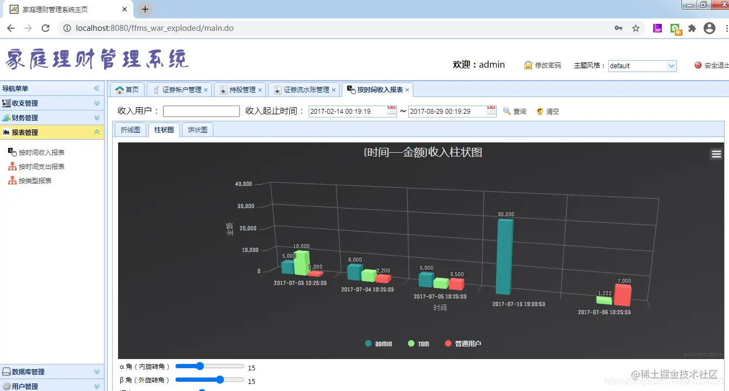Toggle the tom series in the chart legend
Image resolution: width=729 pixels, height=391 pixels.
tap(418, 344)
